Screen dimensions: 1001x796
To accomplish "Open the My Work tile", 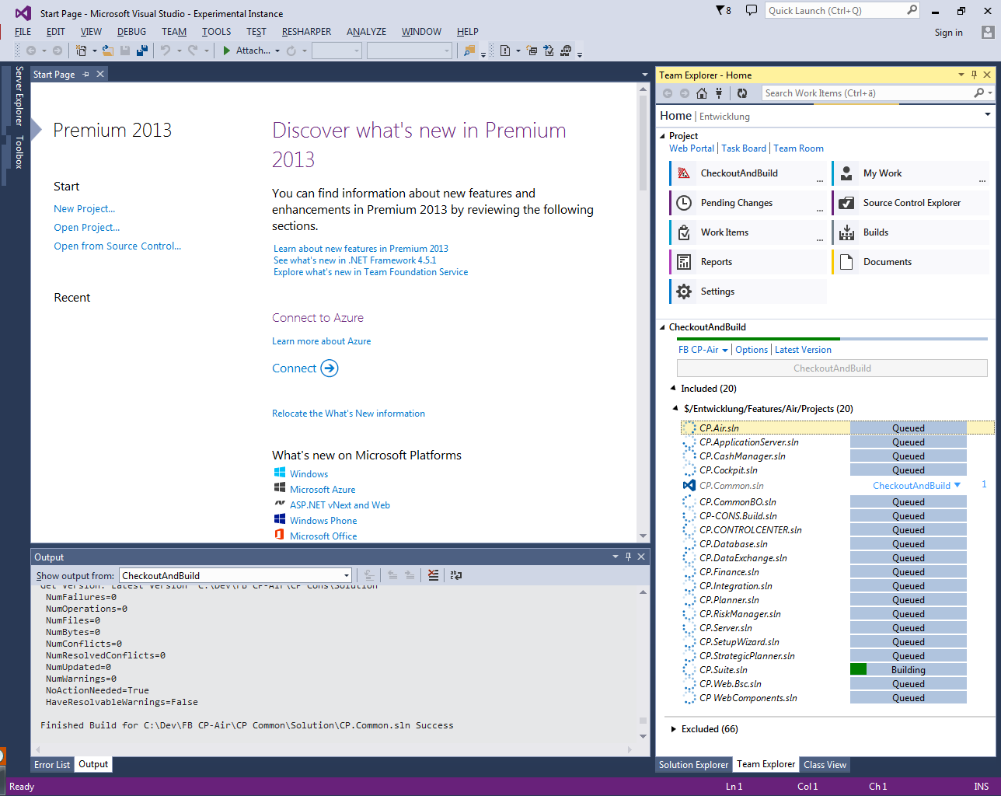I will pos(910,173).
